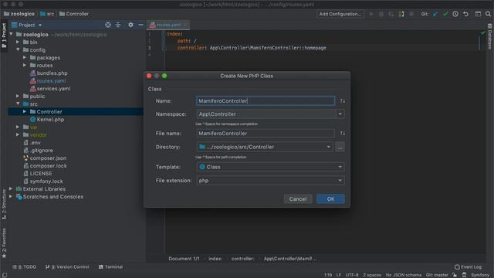The height and width of the screenshot is (278, 494).
Task: Click No JSON schema in status bar
Action: [x=403, y=275]
